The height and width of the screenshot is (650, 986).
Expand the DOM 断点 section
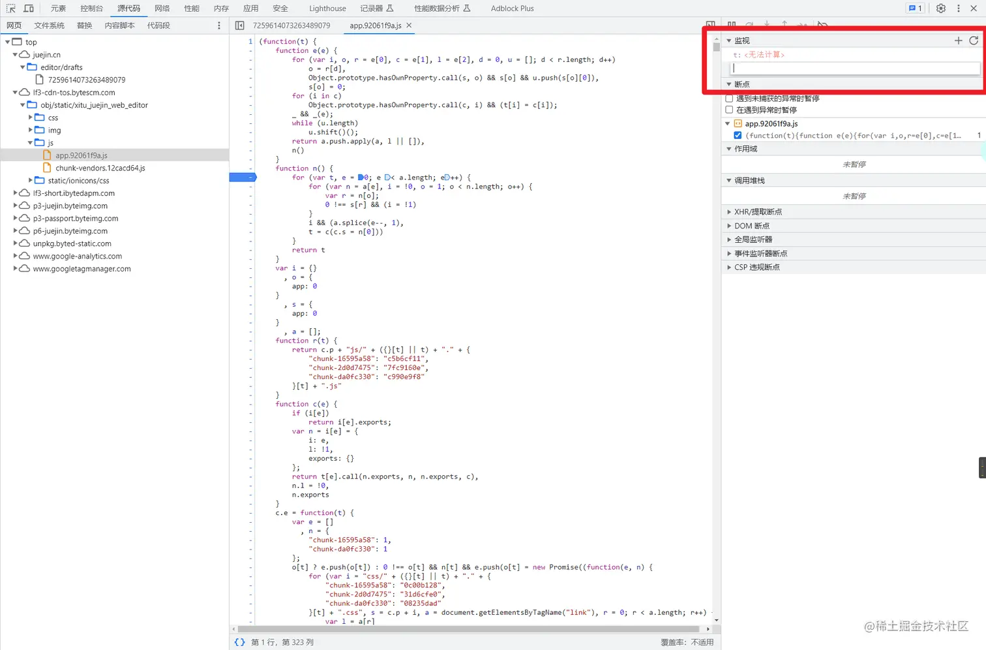click(x=729, y=226)
